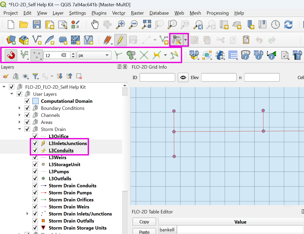The image size is (304, 234).
Task: Open the Digitizing tools hammer icon
Action: point(176,40)
